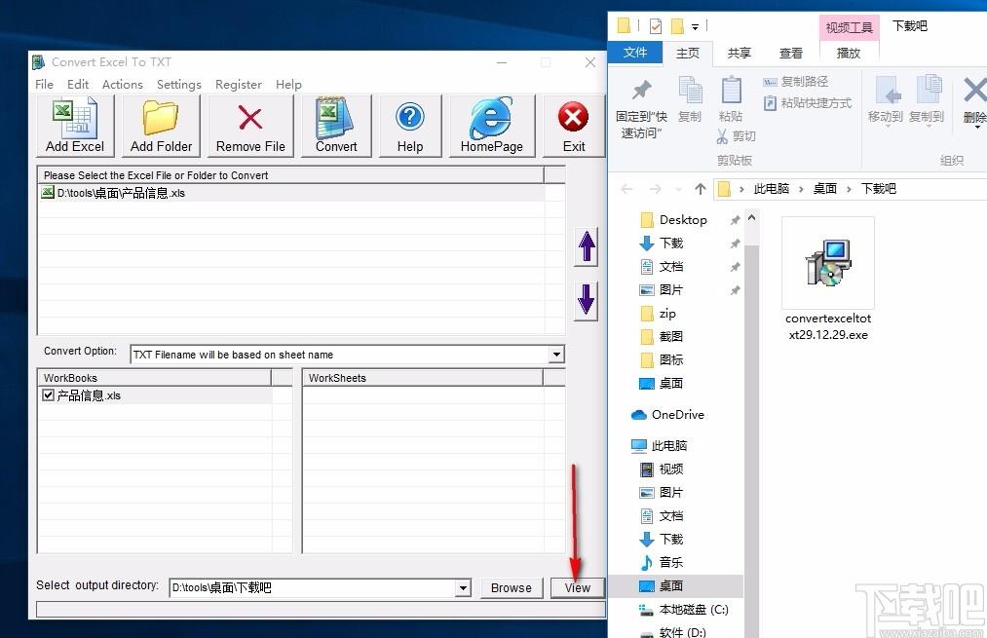Switch to 查看 ribbon tab
Viewport: 987px width, 638px height.
click(790, 53)
